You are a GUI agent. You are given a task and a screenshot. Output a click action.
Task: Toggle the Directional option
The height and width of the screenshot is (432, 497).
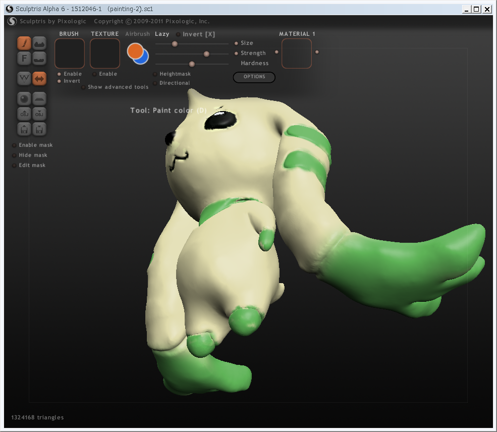[155, 83]
